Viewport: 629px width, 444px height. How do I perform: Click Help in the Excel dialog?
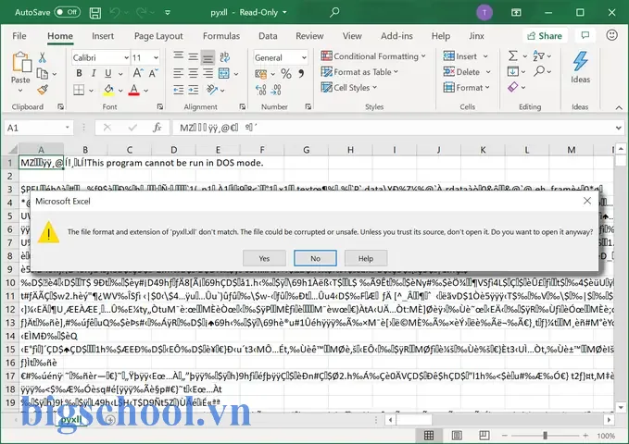366,258
